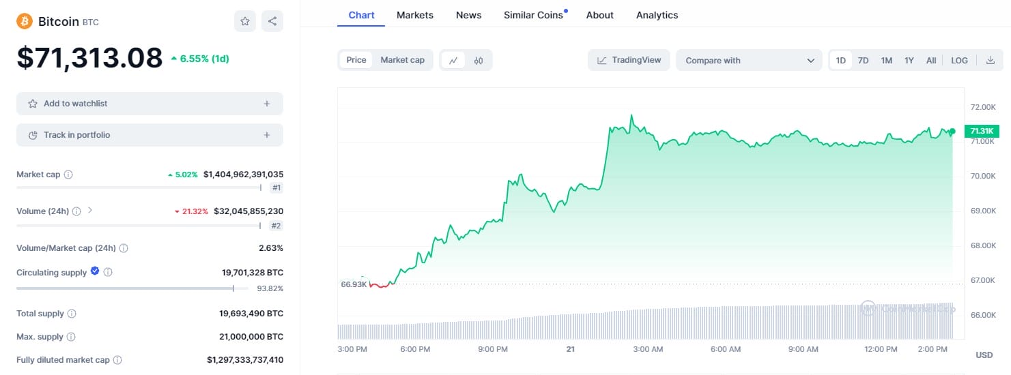Download chart data via download icon
The height and width of the screenshot is (375, 1011).
click(x=991, y=60)
